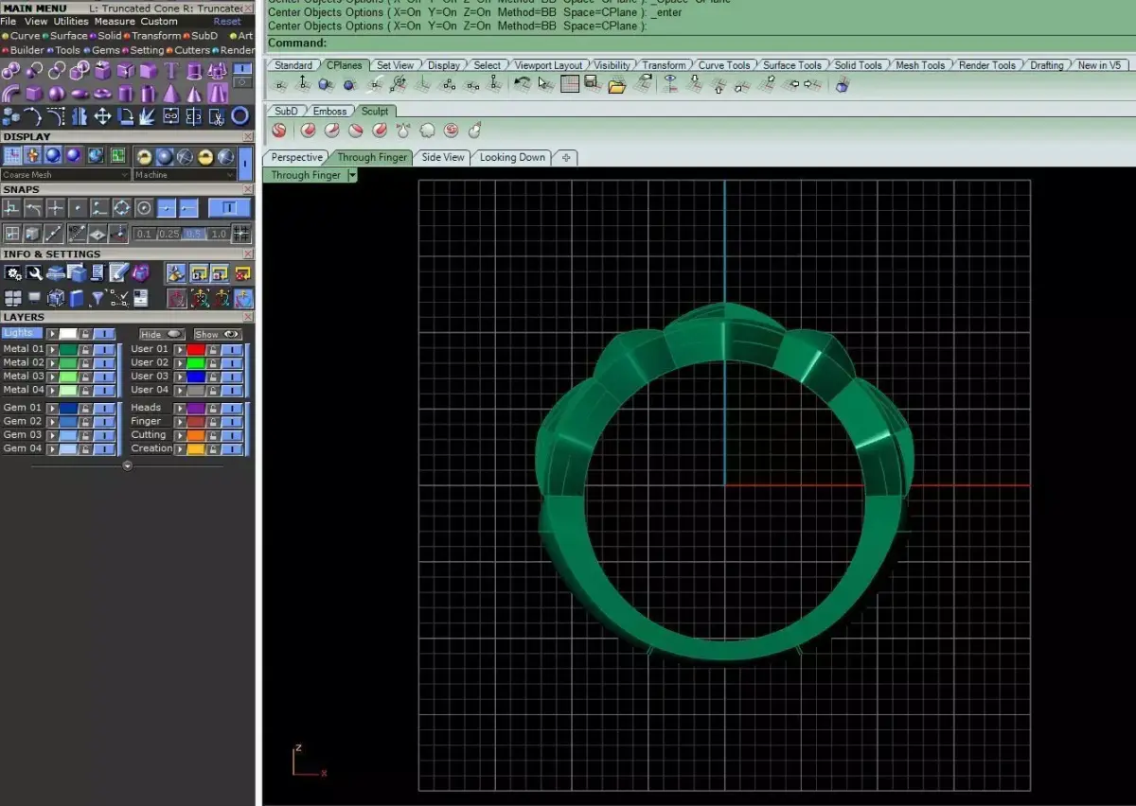Click the Hide button in Layers

point(162,334)
